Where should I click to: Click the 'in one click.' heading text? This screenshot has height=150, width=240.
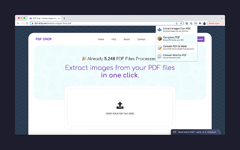(120, 75)
